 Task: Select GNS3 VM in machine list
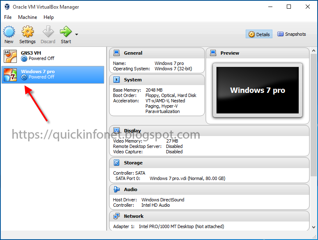53,56
